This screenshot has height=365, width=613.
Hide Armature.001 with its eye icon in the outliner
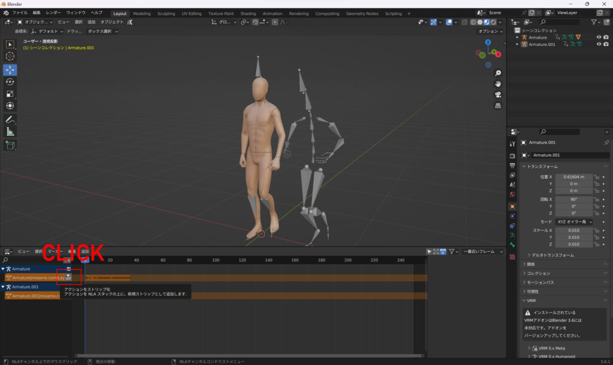599,44
